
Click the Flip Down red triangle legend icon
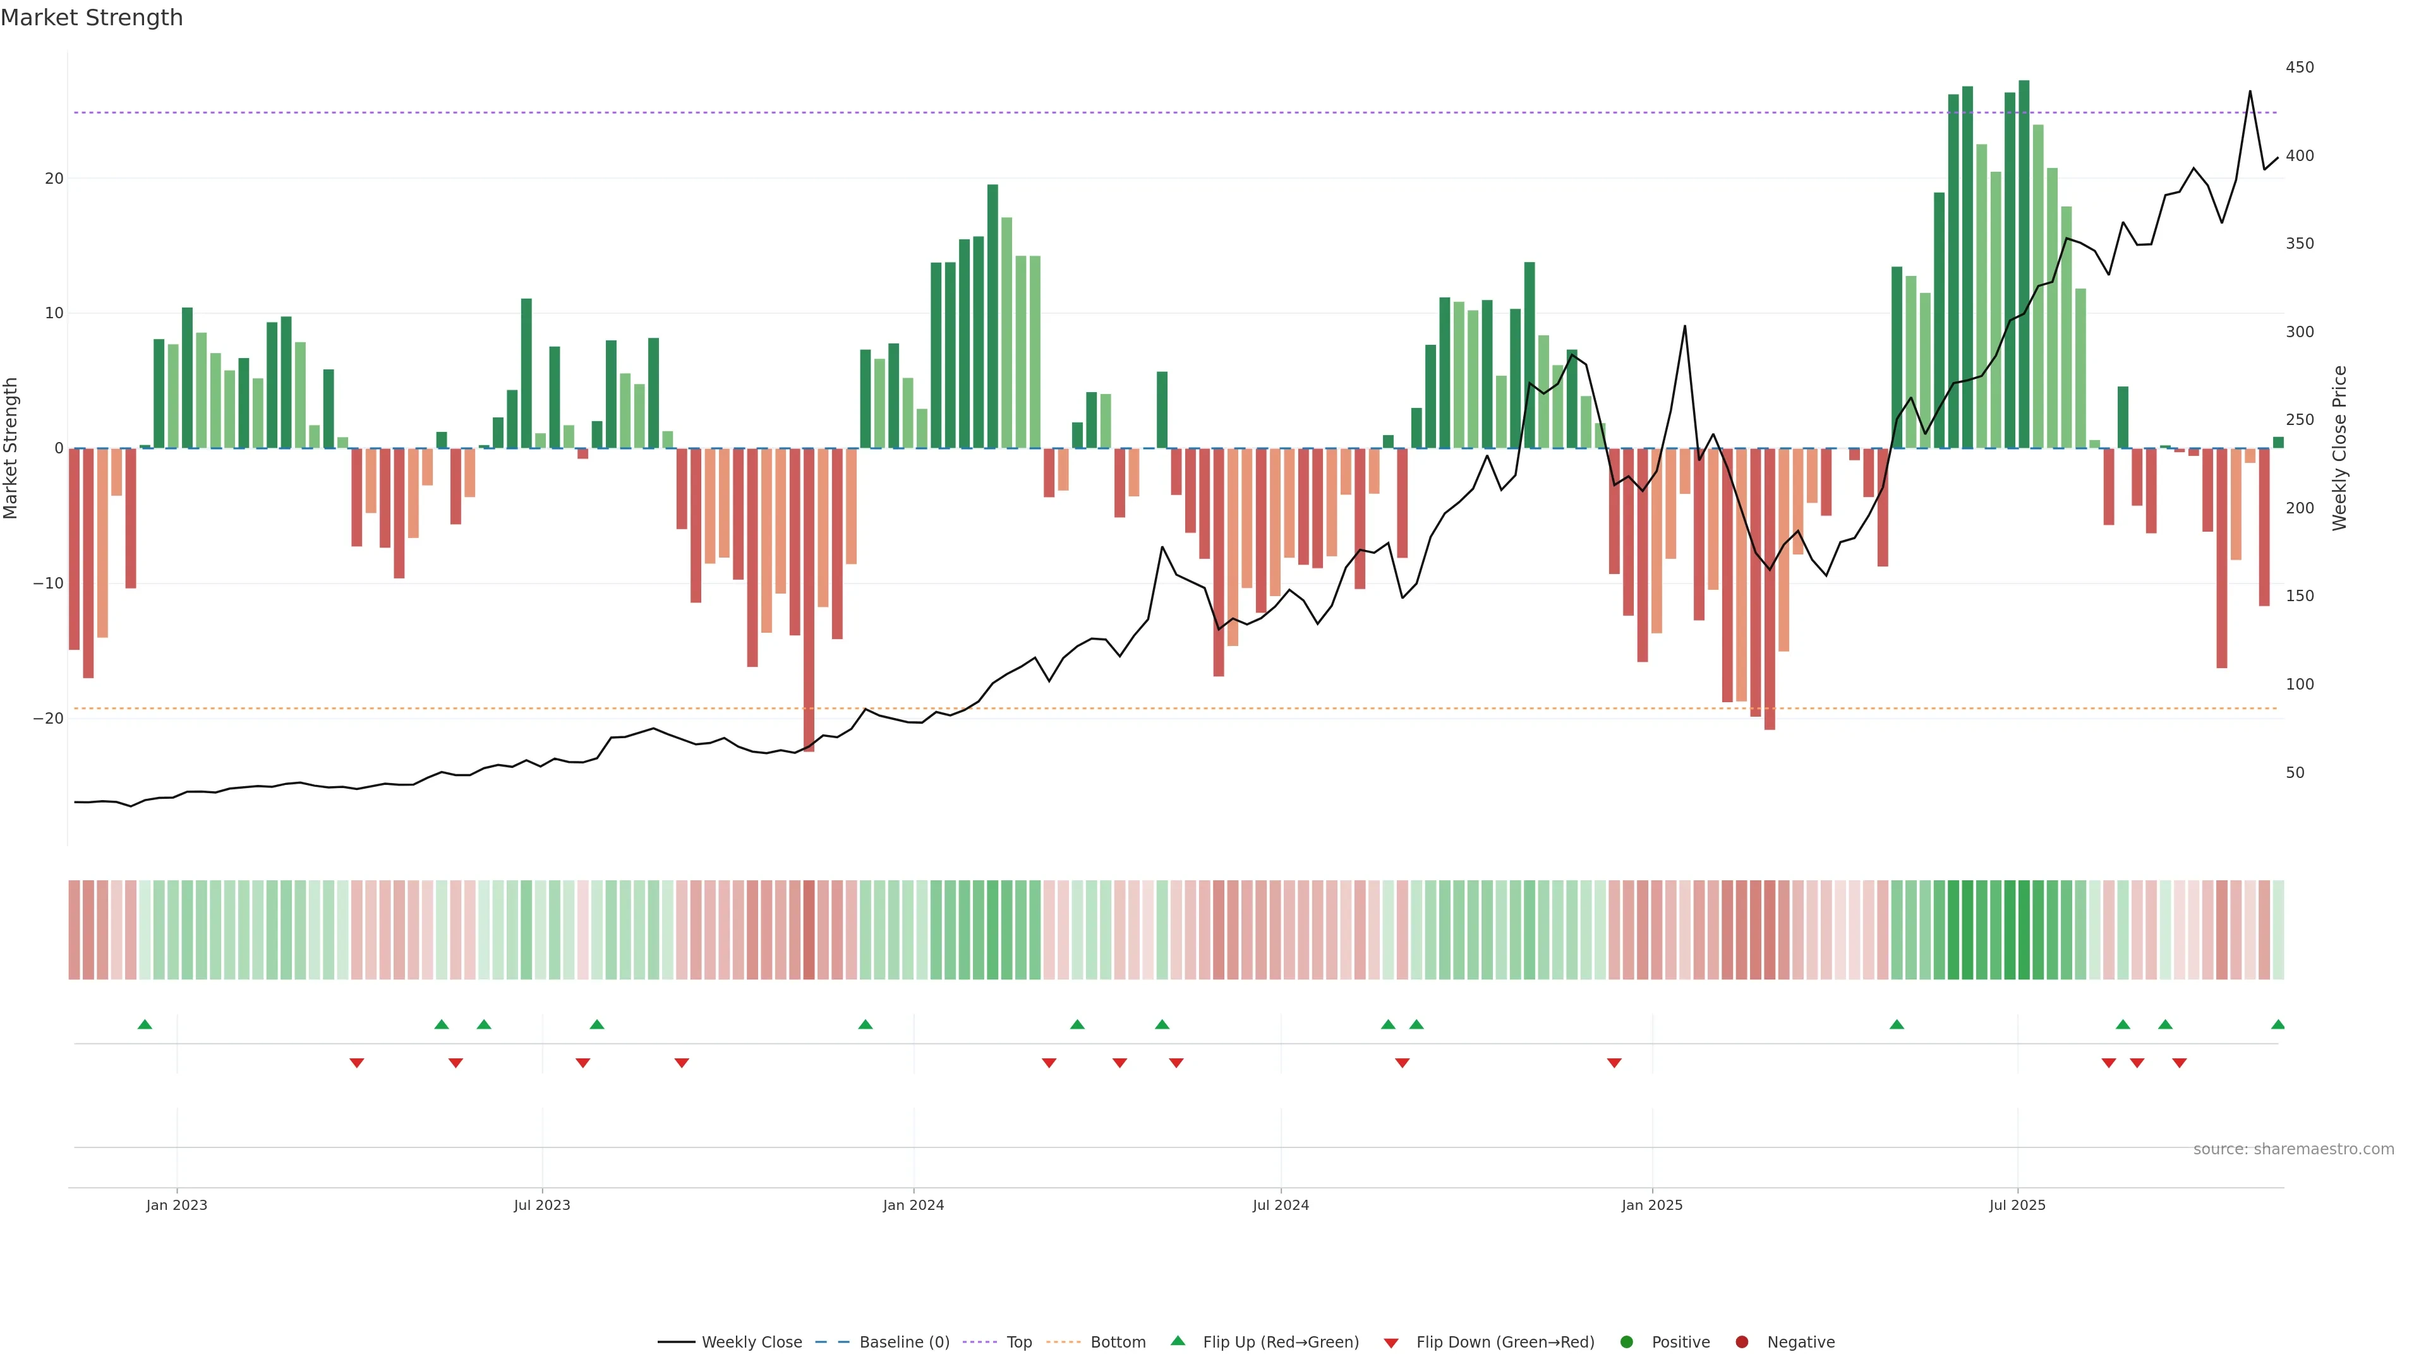[1391, 1343]
